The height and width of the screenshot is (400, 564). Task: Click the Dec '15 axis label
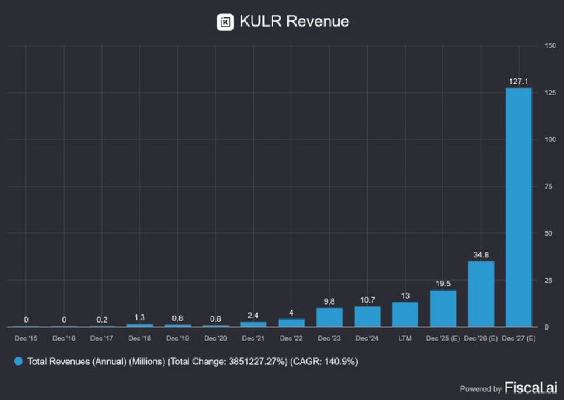[x=26, y=338]
